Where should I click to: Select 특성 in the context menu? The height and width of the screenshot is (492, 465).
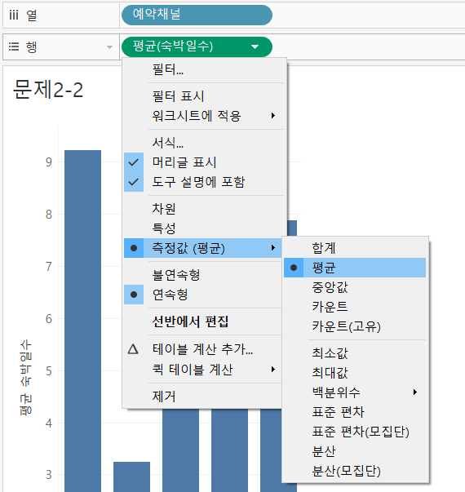point(204,228)
